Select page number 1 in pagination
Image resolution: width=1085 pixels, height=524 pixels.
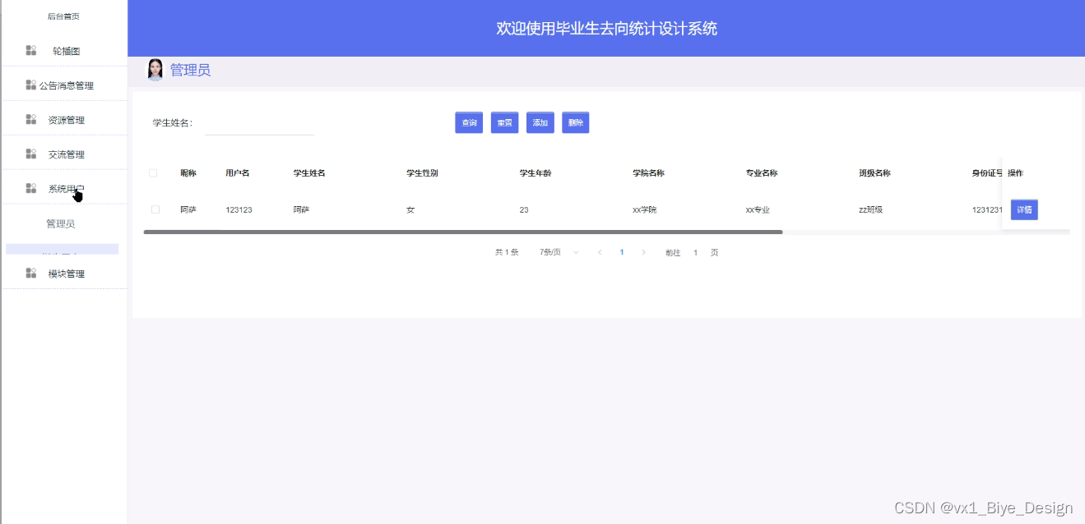[622, 252]
